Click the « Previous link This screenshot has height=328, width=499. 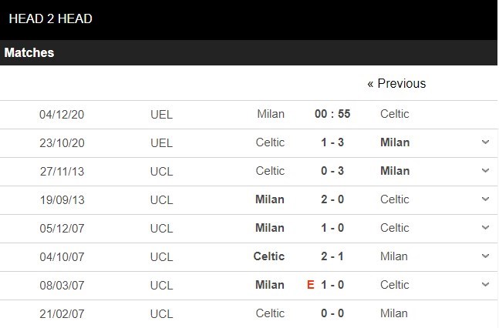pos(396,83)
